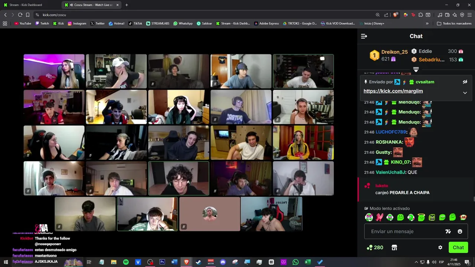Go back to previous page

(5, 15)
